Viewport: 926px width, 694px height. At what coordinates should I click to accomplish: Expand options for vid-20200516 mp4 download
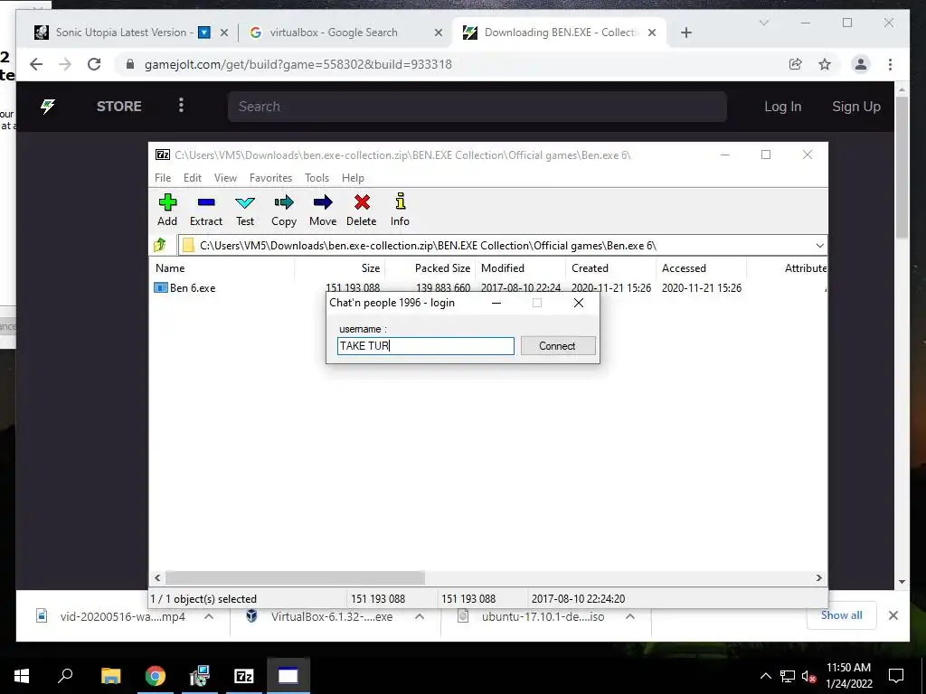coord(209,616)
